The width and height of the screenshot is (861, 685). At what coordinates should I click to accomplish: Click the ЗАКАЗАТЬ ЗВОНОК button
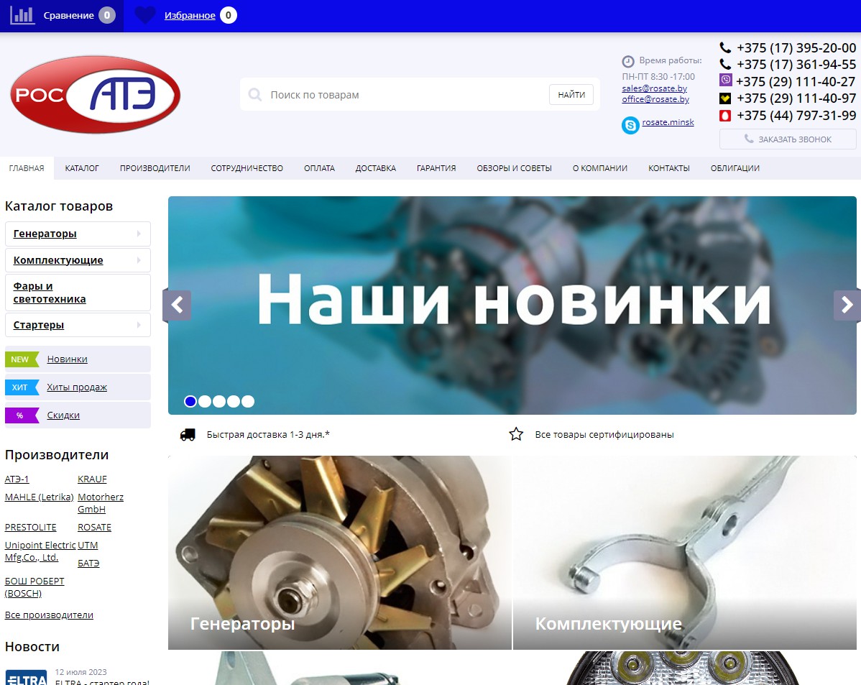tap(788, 139)
